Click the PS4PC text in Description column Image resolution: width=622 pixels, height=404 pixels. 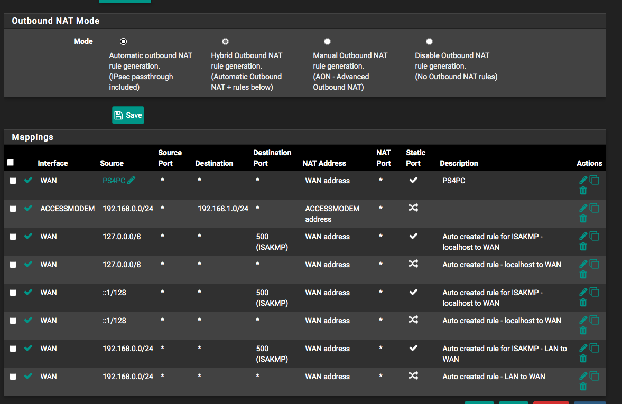click(454, 181)
